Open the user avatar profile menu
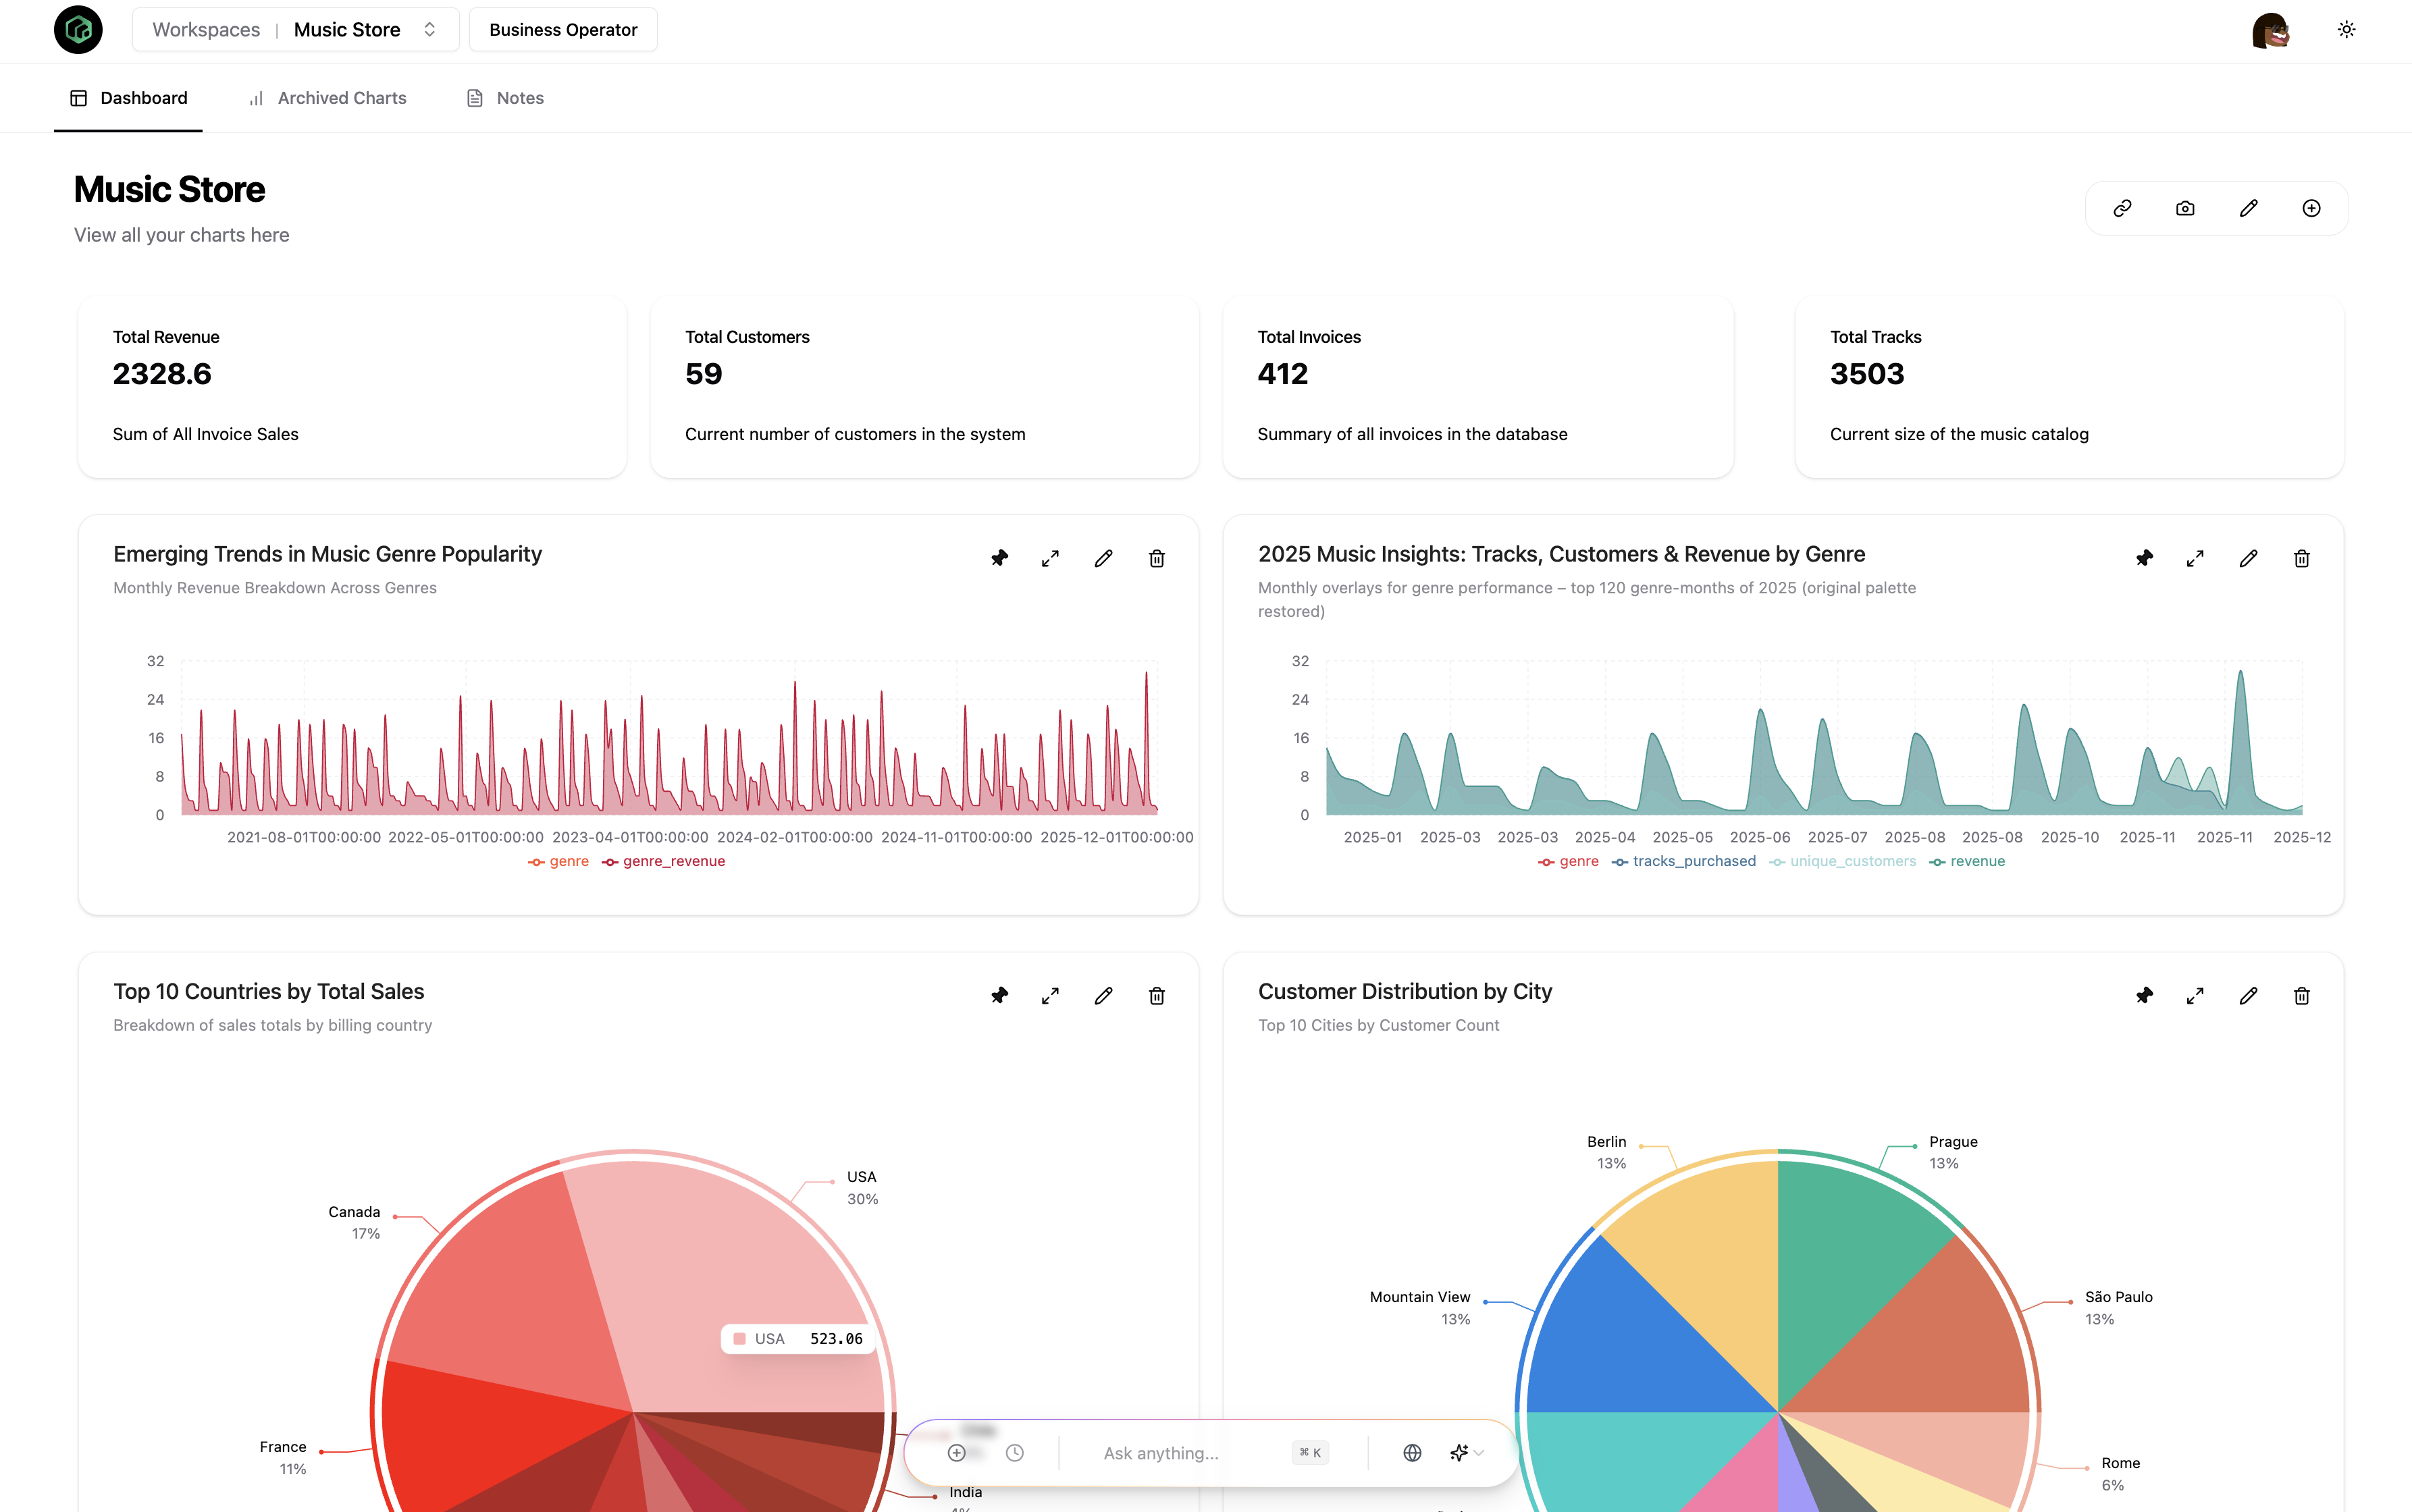 coord(2271,30)
